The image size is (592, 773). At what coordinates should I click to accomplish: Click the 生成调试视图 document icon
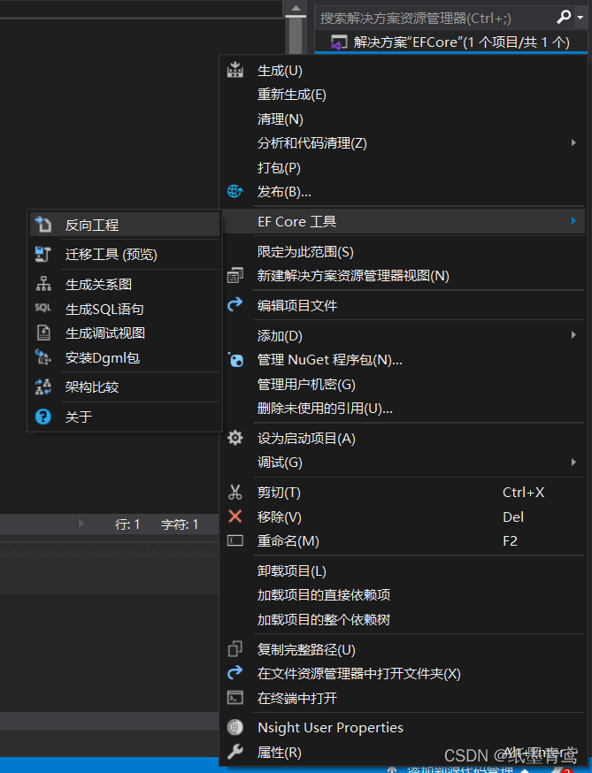[x=43, y=333]
